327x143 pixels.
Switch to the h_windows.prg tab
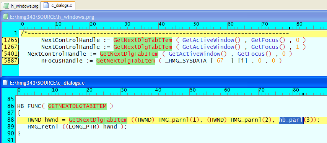point(21,6)
